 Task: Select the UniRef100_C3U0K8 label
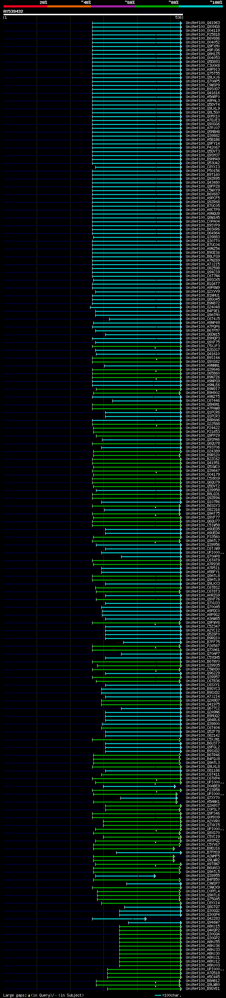coord(203,66)
